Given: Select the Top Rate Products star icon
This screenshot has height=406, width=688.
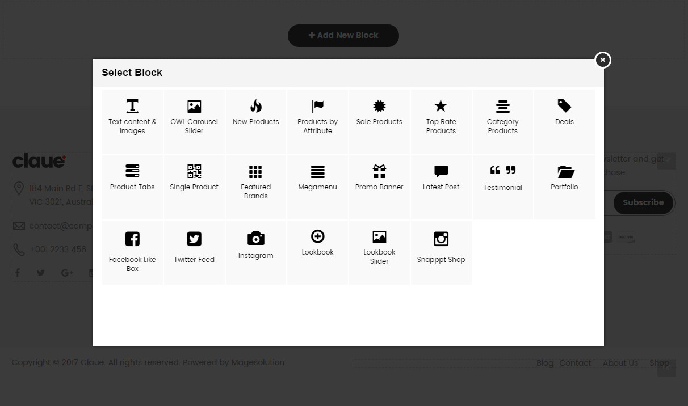Looking at the screenshot, I should tap(441, 106).
